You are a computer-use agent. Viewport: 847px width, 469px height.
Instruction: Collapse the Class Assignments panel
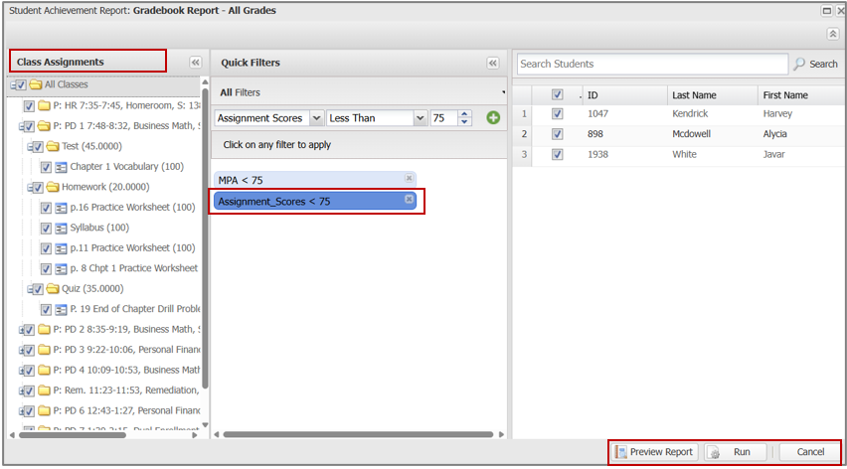[195, 63]
